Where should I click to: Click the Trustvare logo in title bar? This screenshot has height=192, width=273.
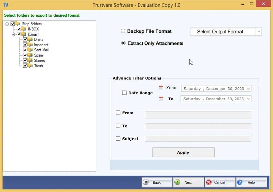pyautogui.click(x=6, y=5)
